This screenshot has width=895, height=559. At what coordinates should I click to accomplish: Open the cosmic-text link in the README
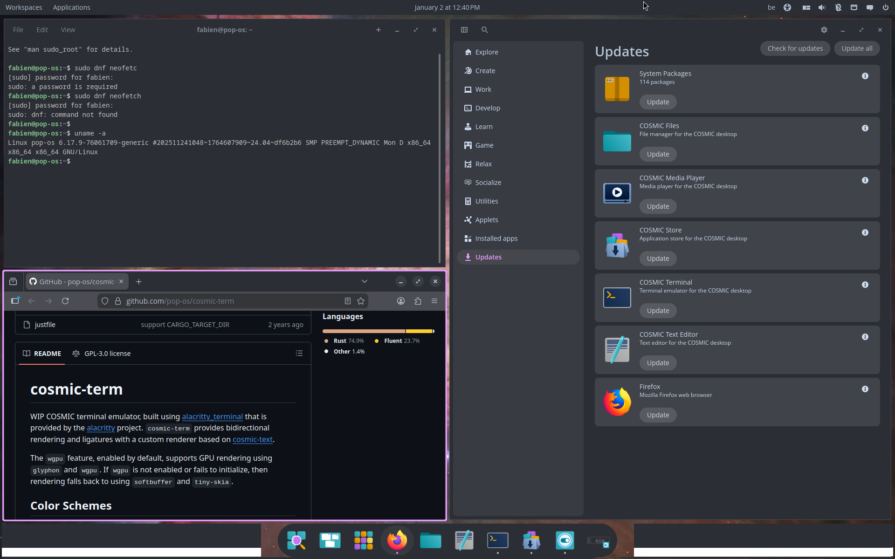[252, 439]
